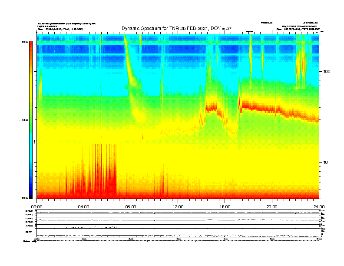
Task: Click the "10" frequency axis label
Action: tap(326, 163)
